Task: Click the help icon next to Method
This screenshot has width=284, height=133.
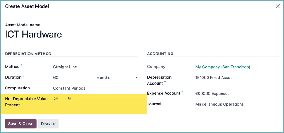Action: click(x=22, y=65)
